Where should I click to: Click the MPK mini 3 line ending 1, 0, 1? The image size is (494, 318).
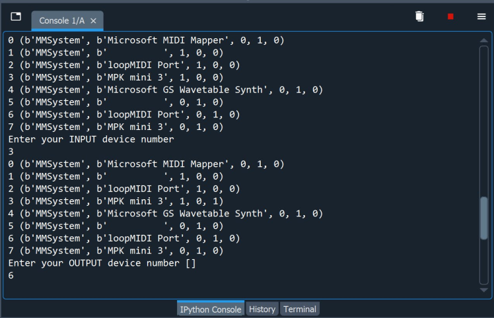[x=116, y=201]
